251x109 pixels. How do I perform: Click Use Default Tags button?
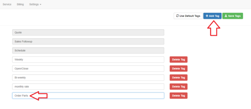(x=188, y=16)
